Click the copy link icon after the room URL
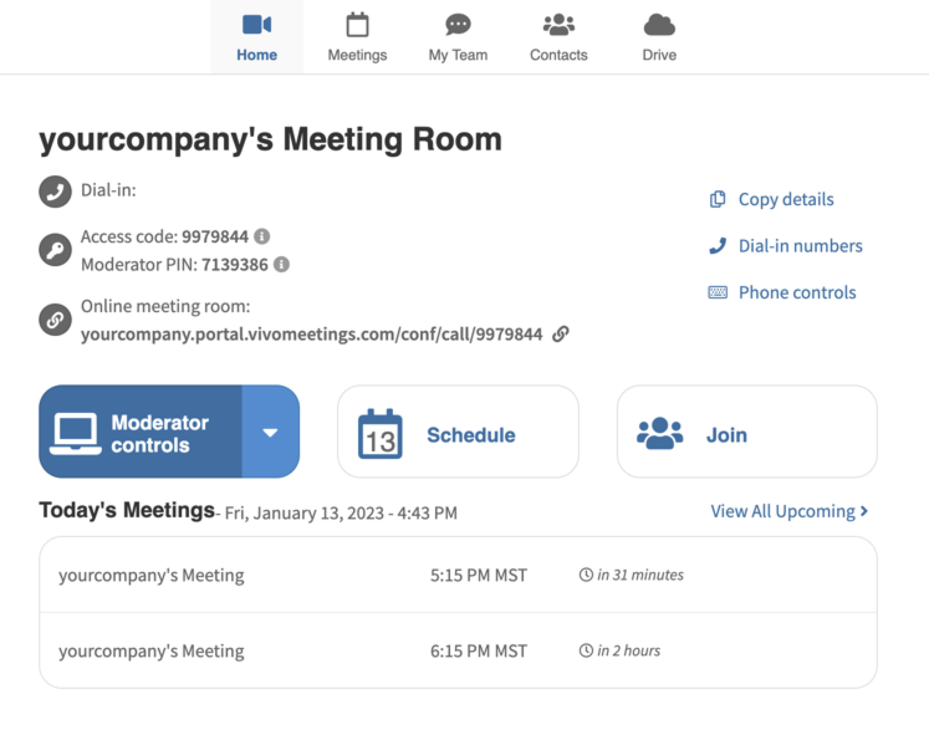Viewport: 929px width, 745px height. tap(562, 333)
